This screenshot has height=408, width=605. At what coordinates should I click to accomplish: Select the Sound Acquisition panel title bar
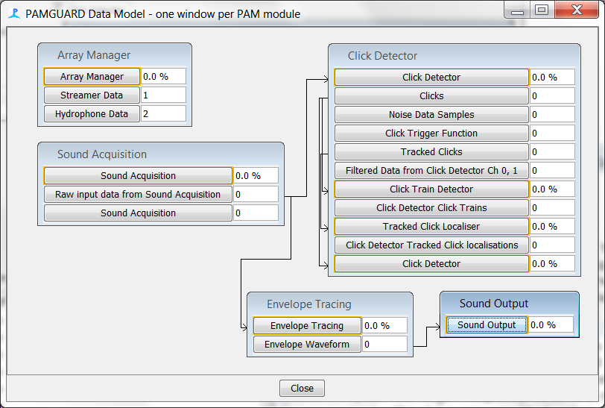click(x=161, y=154)
